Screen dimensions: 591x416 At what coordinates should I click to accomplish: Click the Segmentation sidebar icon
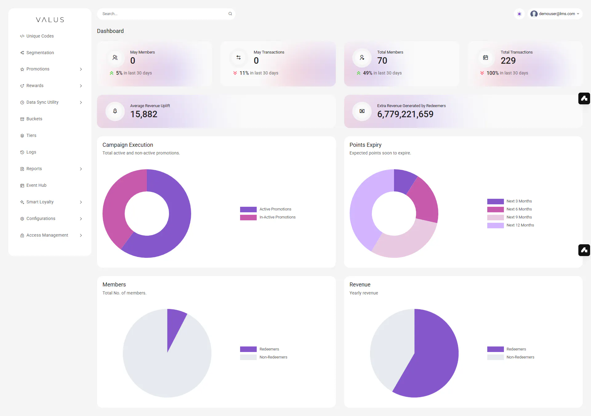(x=22, y=53)
